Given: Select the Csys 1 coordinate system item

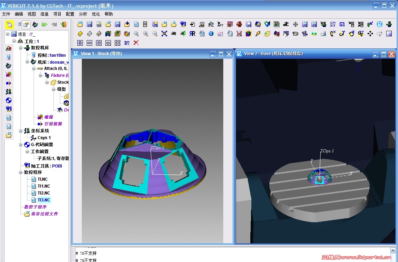Looking at the screenshot, I should [44, 138].
